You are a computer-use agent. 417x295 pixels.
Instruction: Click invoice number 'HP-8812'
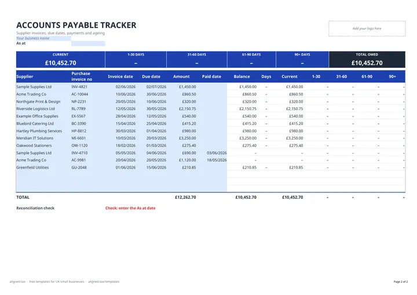(x=79, y=131)
